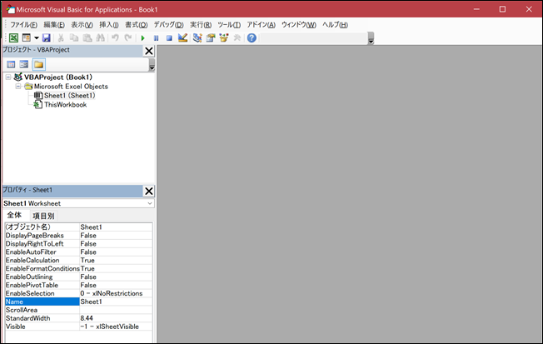Close the Project - VBAProject pane
Viewport: 543px width, 344px height.
[149, 51]
